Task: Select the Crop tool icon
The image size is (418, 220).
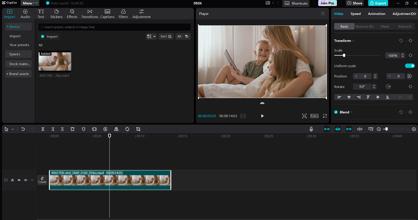Action: (138, 129)
